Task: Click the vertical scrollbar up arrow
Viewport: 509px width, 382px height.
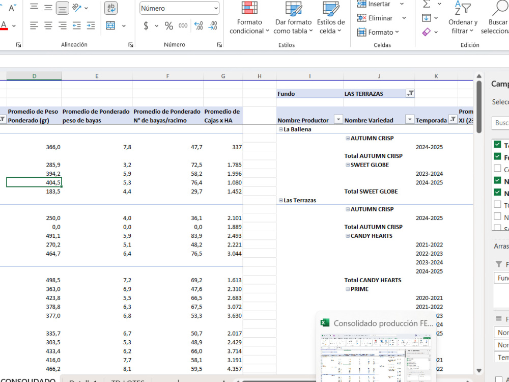Action: click(x=479, y=76)
